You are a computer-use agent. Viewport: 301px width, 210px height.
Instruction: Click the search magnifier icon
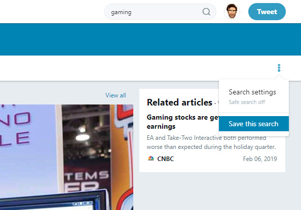[206, 12]
